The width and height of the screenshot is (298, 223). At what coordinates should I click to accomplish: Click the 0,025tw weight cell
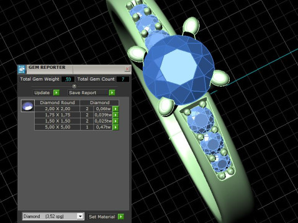(x=103, y=121)
